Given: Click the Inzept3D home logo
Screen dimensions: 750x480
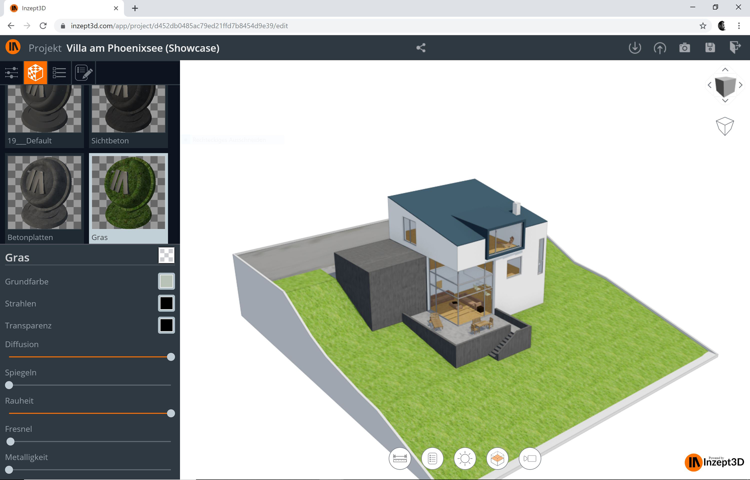Looking at the screenshot, I should pyautogui.click(x=13, y=47).
